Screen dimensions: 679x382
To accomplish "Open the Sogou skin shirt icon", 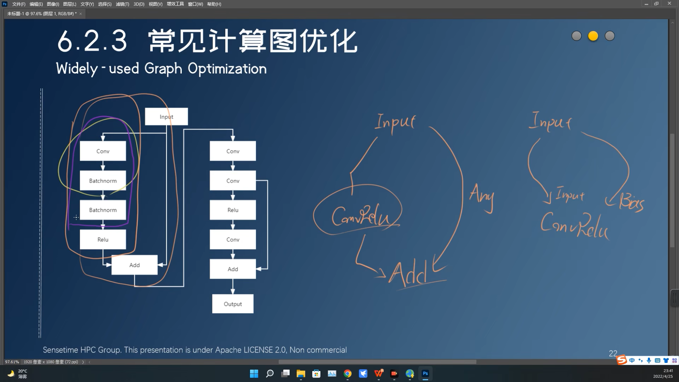I will tap(666, 360).
